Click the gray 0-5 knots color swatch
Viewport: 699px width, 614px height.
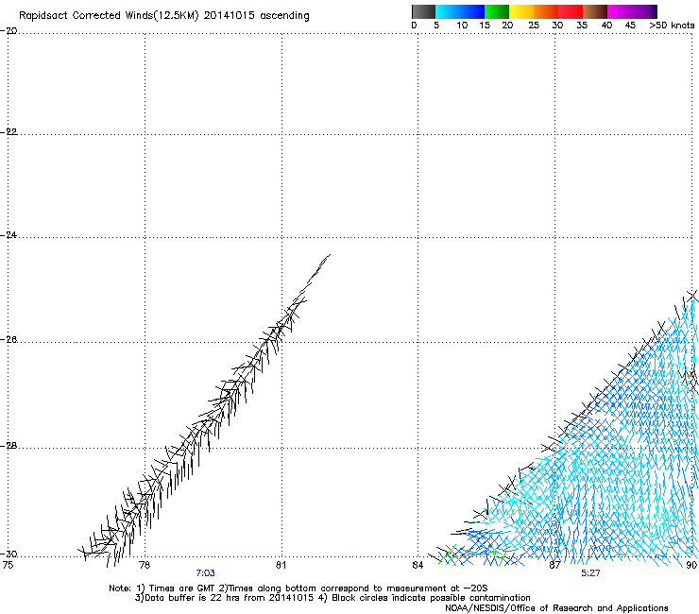tap(423, 11)
